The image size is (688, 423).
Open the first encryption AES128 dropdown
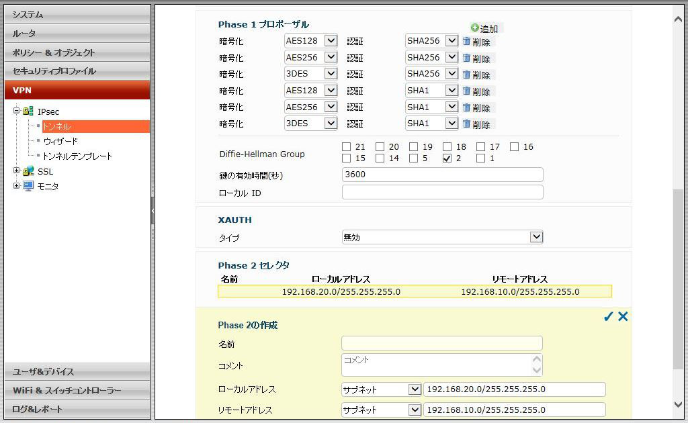pos(330,41)
